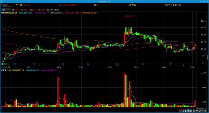209x113 pixels.
Task: Click the 月 marker near 2023/02/01
Action: (x=15, y=64)
